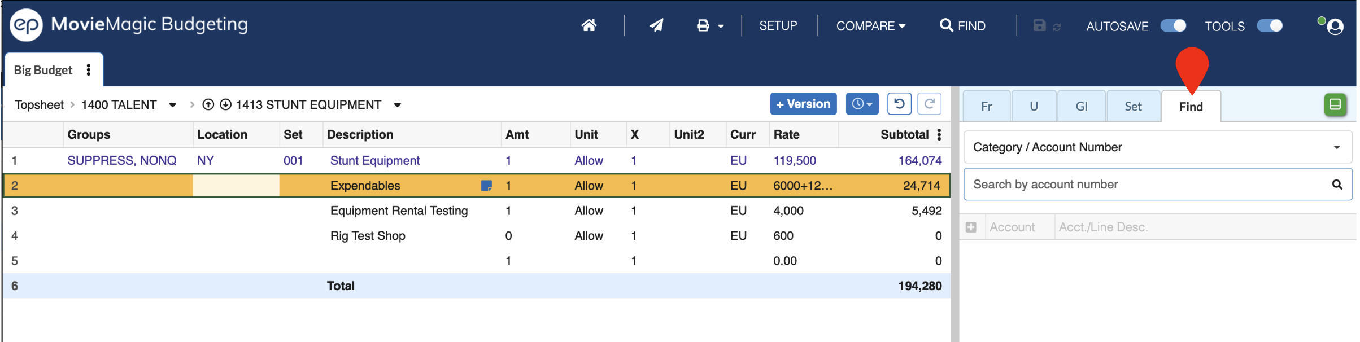Switch to the U tab
The width and height of the screenshot is (1360, 342).
point(1034,106)
